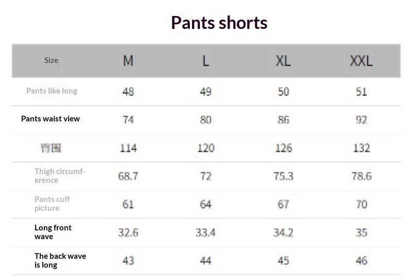
Task: Select the L size column header
Action: (x=205, y=61)
